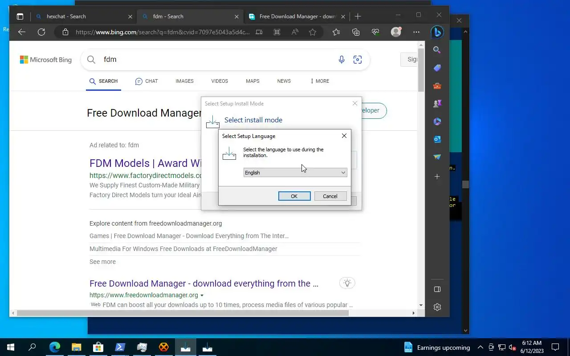Open HexChat icon in taskbar
570x356 pixels.
coord(163,347)
